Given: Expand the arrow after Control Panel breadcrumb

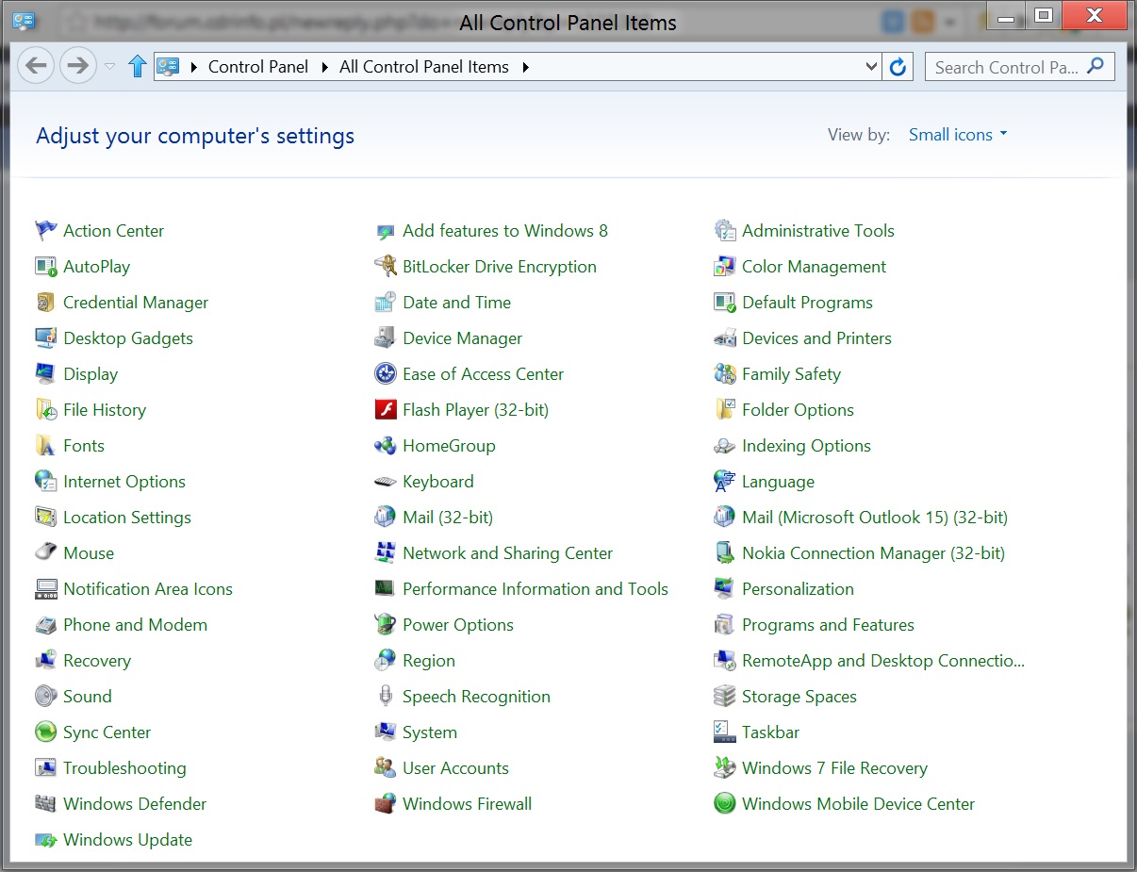Looking at the screenshot, I should pyautogui.click(x=325, y=67).
